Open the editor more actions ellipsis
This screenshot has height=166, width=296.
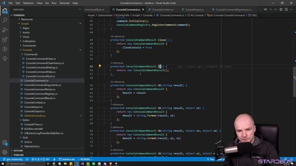291,9
